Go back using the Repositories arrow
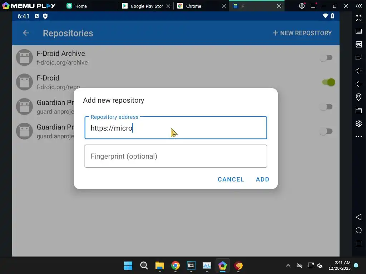This screenshot has width=366, height=274. click(x=26, y=33)
